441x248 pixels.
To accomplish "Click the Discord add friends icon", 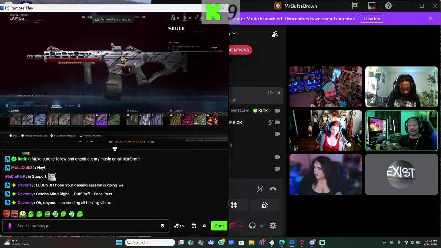I will [x=275, y=34].
